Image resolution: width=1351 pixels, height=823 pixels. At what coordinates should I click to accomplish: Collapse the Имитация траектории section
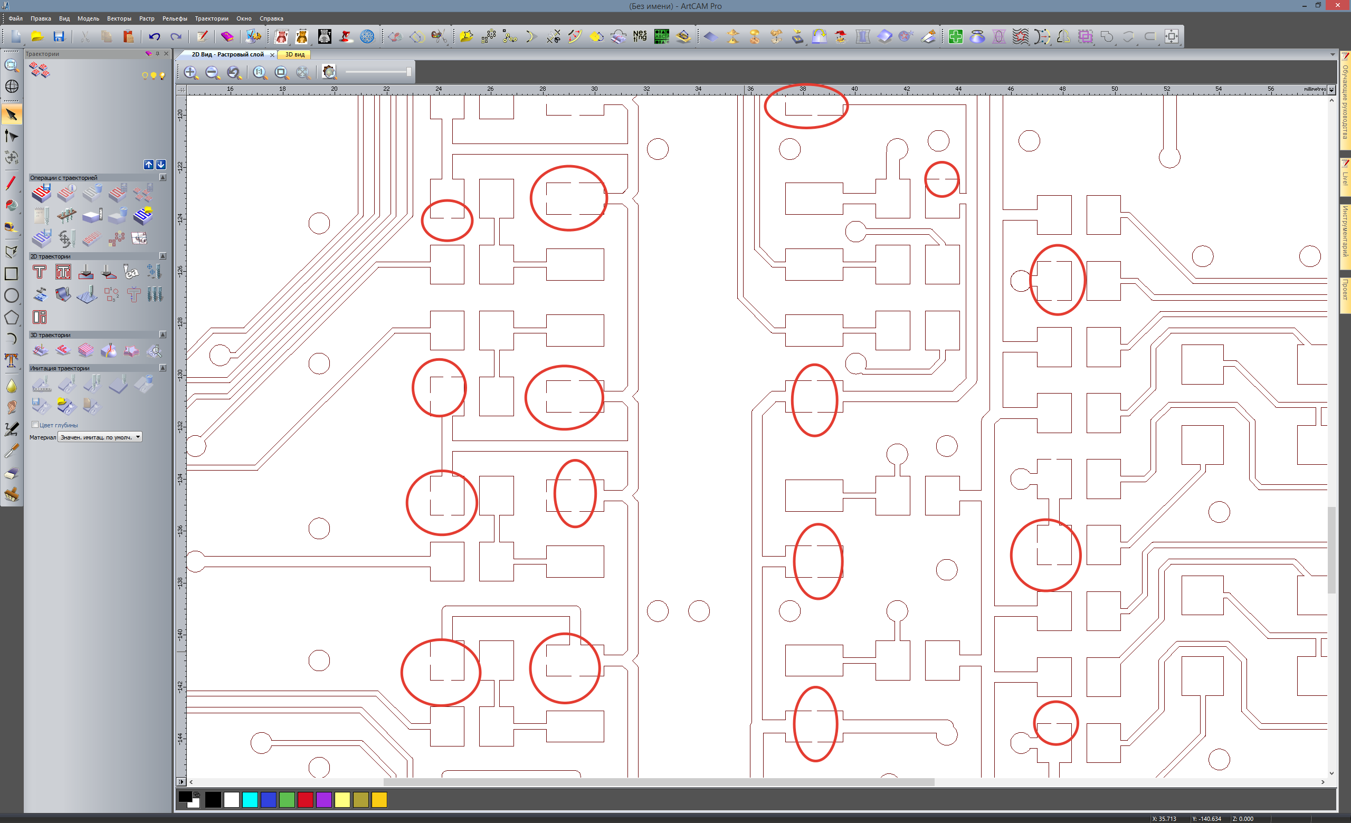pos(163,368)
